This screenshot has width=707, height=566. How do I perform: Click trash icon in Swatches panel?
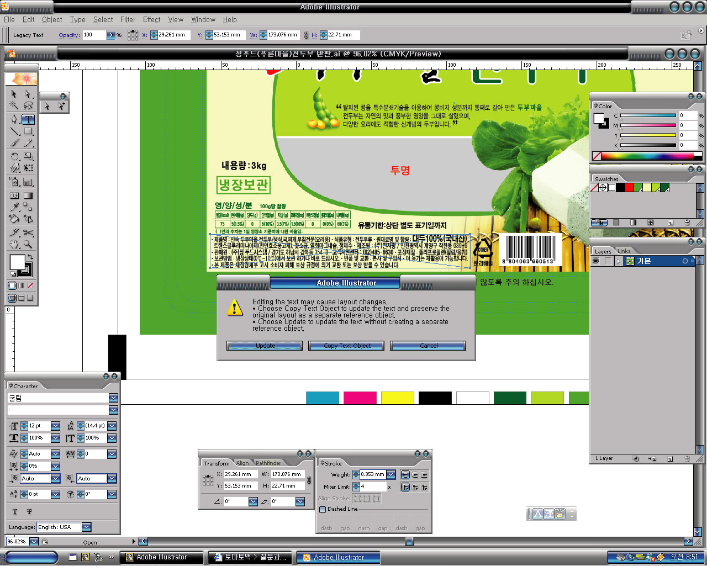(687, 223)
